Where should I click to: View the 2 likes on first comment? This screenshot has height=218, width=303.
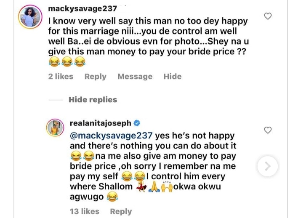tap(61, 77)
